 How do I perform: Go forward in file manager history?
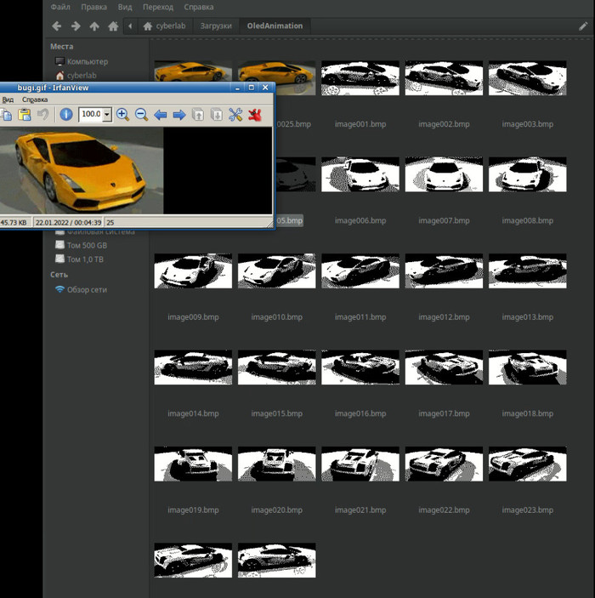point(76,26)
